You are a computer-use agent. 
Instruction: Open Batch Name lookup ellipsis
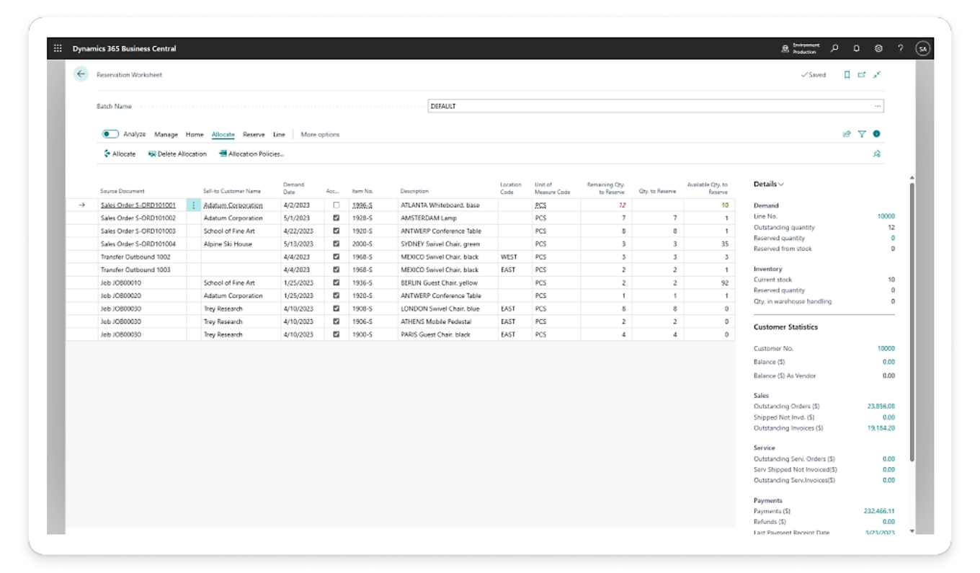878,106
